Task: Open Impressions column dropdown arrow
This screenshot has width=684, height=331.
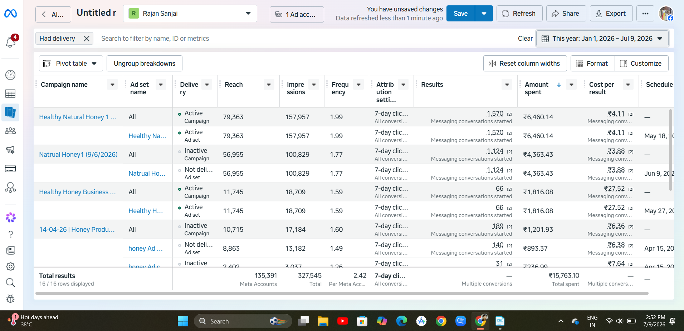Action: (x=314, y=85)
